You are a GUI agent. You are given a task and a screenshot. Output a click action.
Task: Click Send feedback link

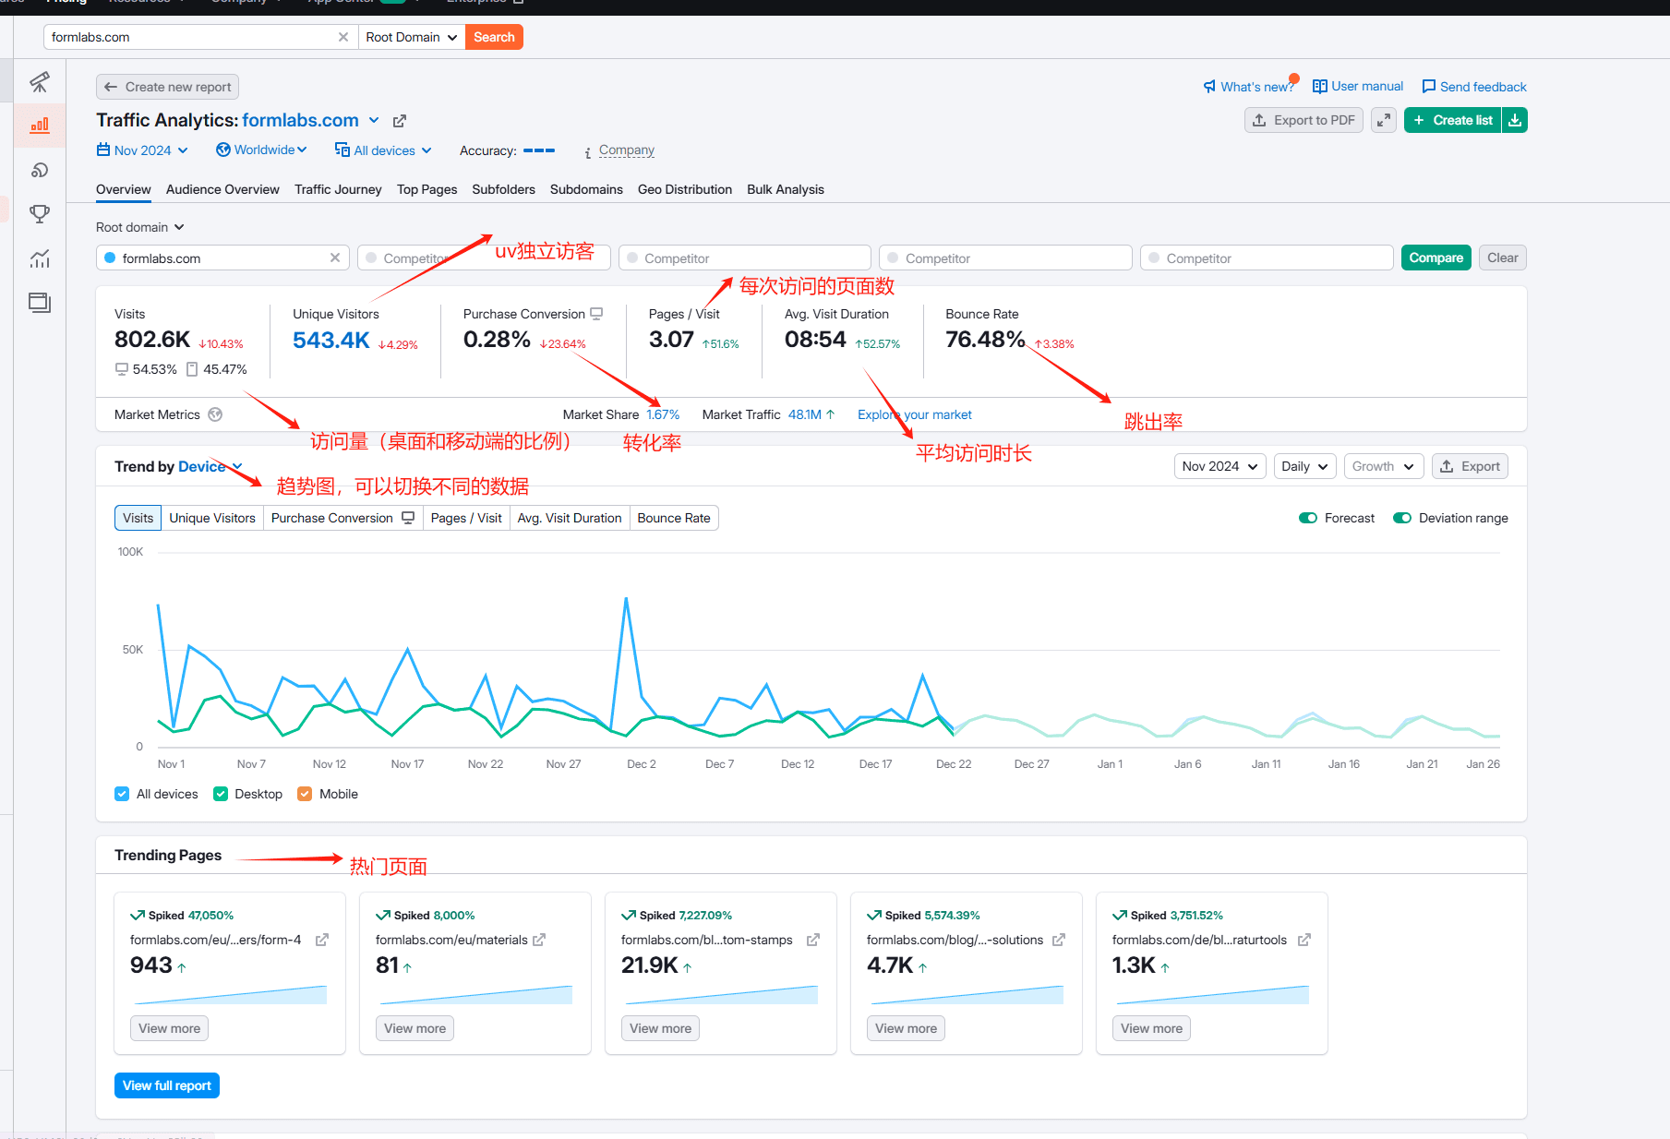pos(1474,87)
